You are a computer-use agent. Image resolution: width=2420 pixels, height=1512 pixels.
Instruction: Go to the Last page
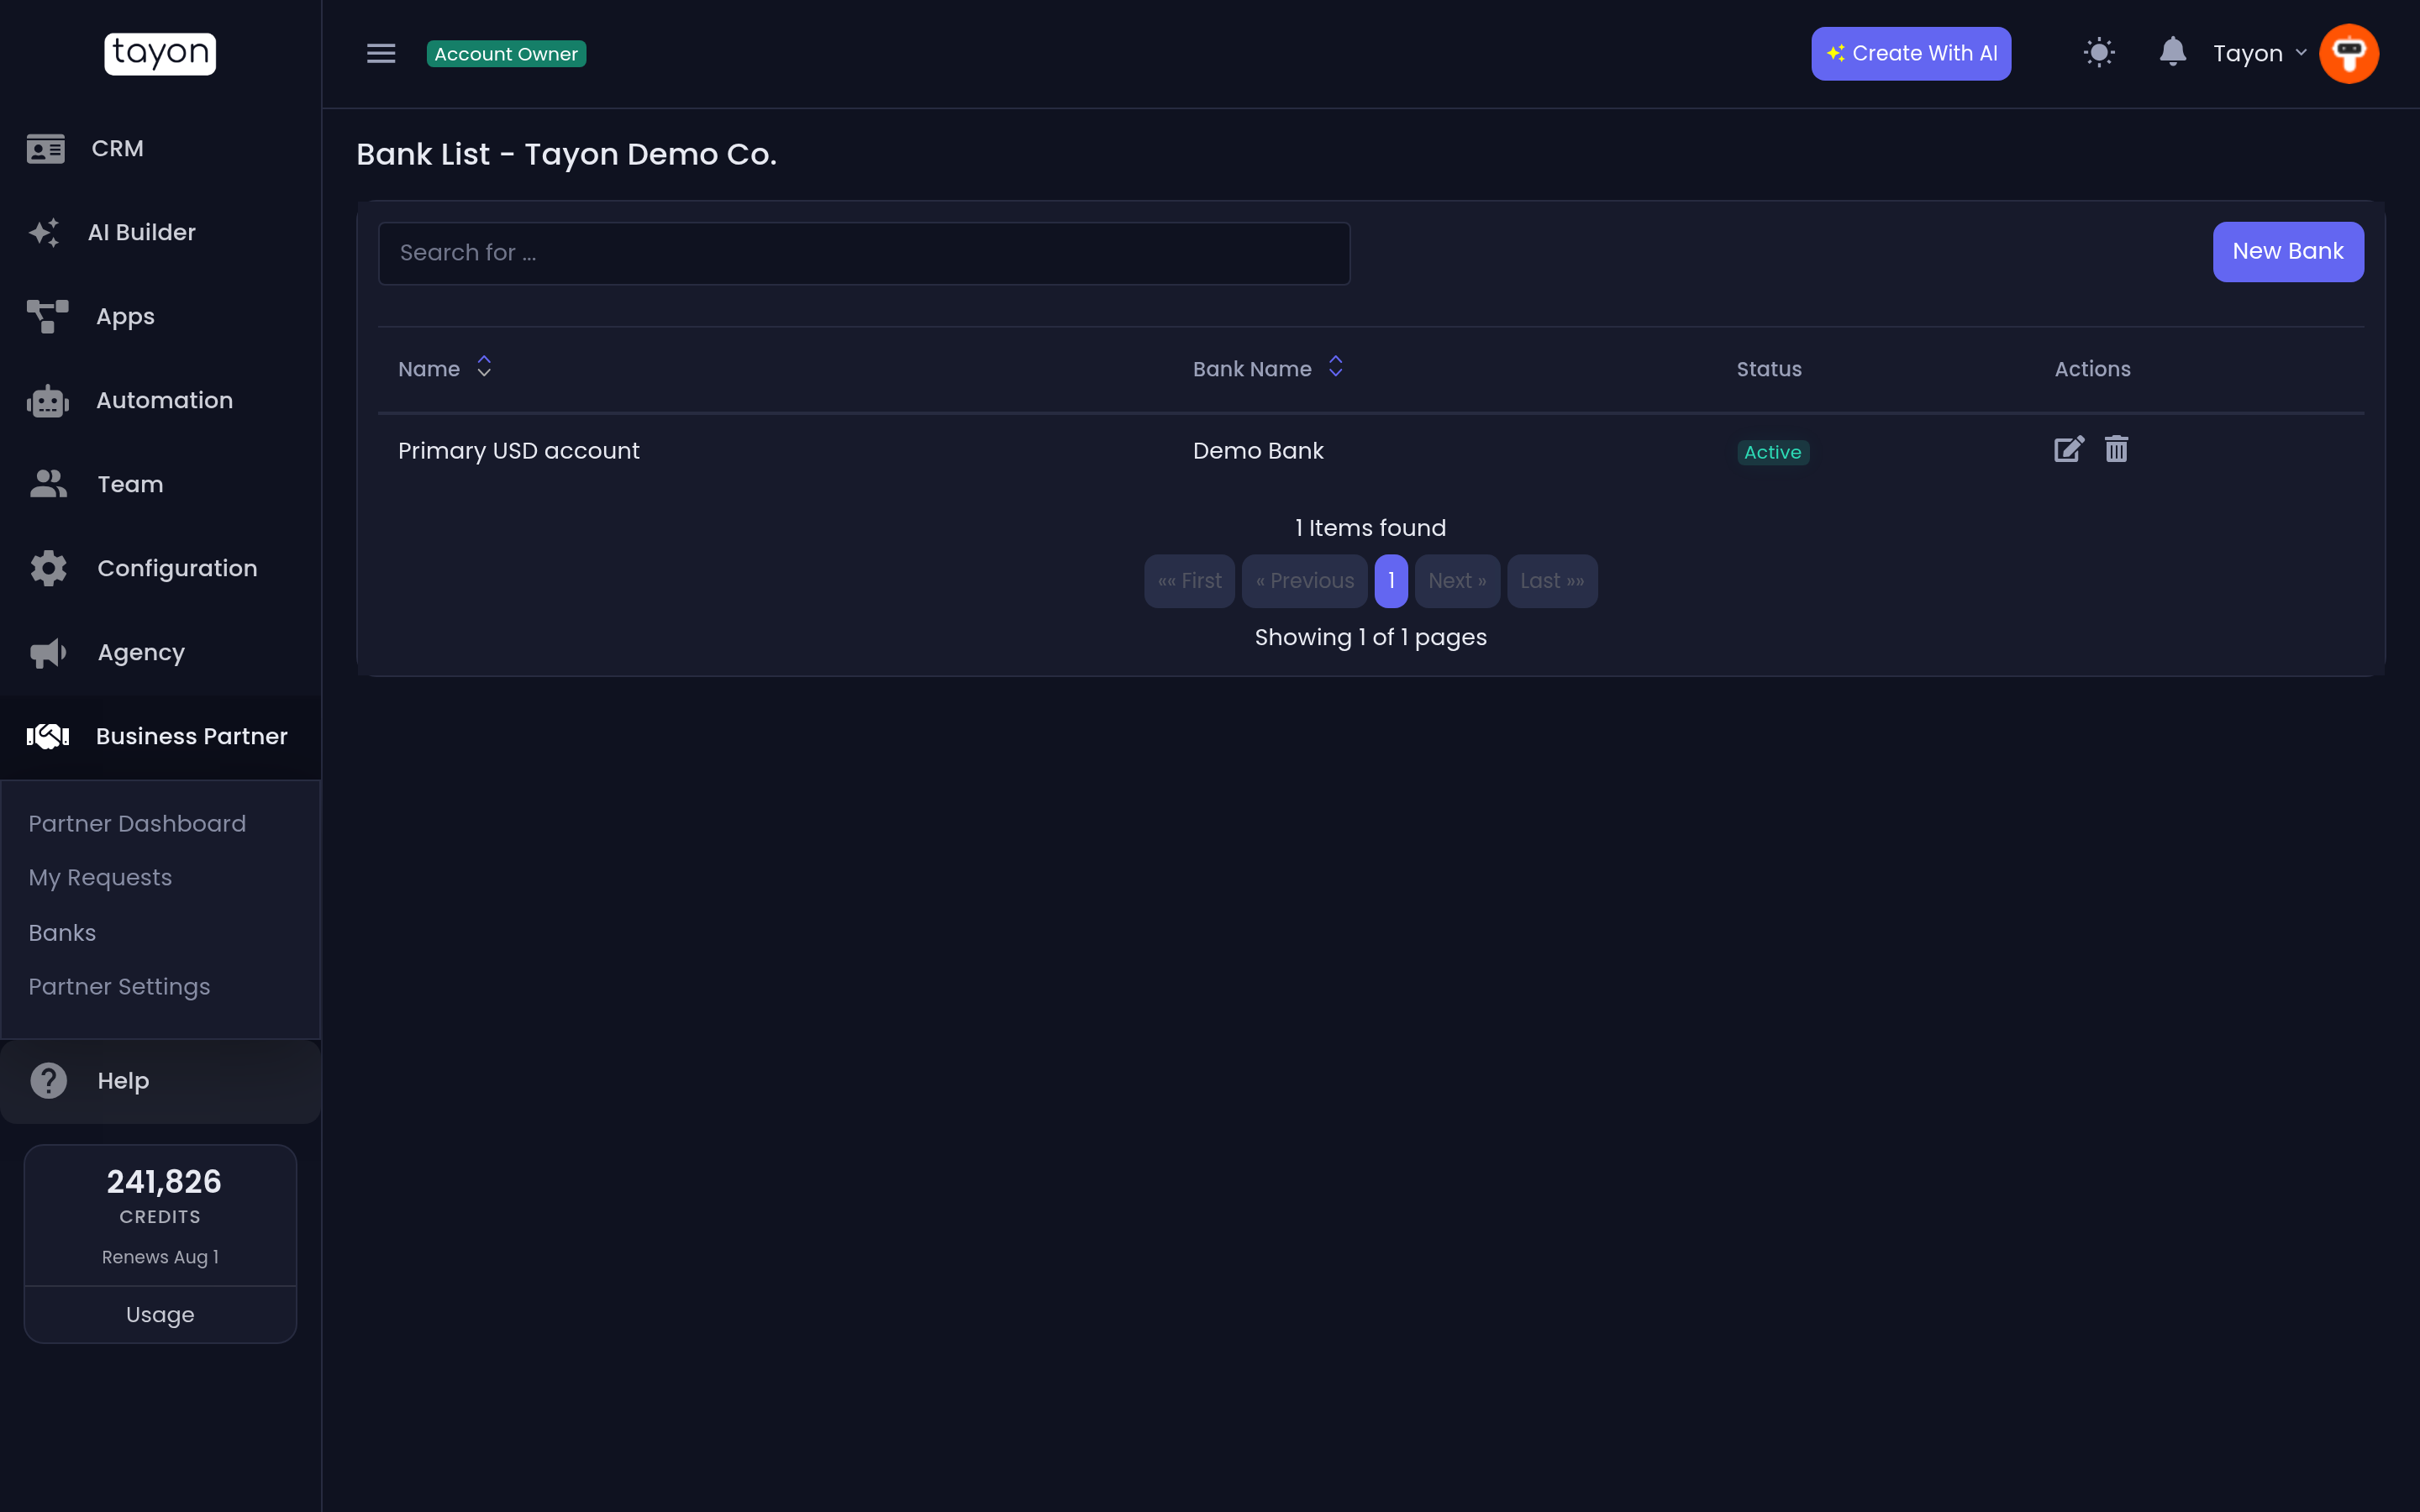pos(1552,581)
